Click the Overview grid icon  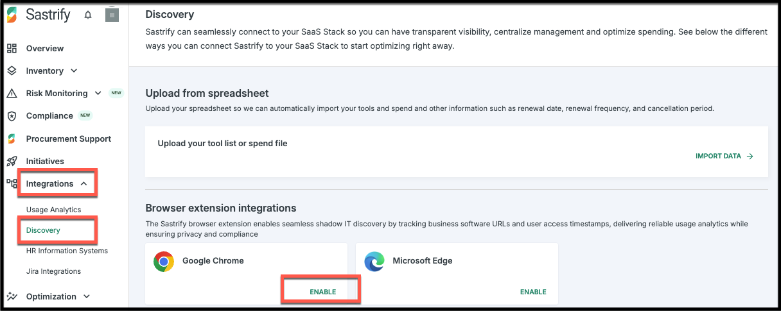(x=12, y=48)
